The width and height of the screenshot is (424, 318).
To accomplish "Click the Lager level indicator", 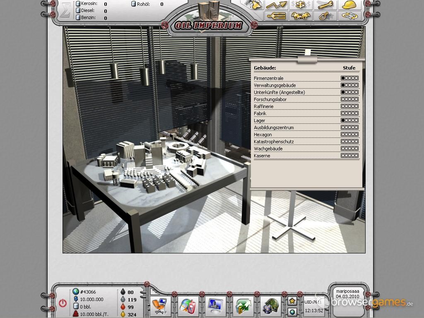I will click(x=349, y=120).
